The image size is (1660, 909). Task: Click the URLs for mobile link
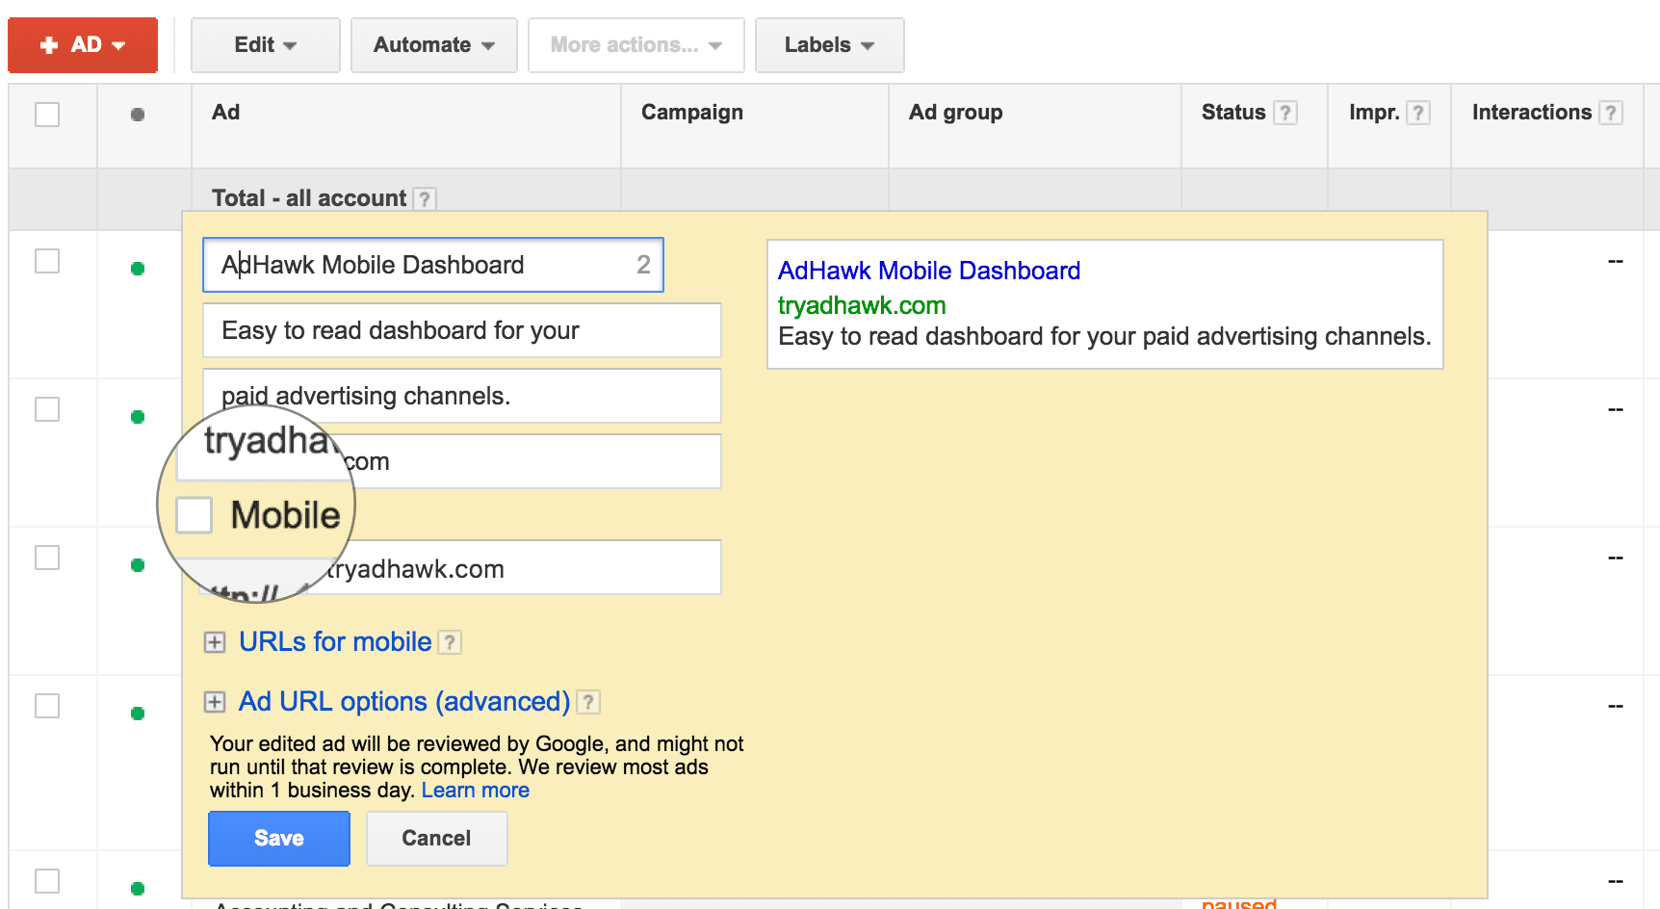click(x=335, y=642)
